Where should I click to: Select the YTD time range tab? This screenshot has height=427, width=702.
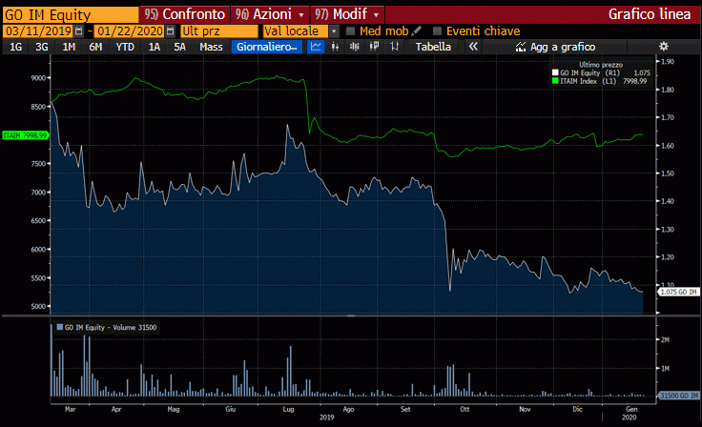[125, 47]
